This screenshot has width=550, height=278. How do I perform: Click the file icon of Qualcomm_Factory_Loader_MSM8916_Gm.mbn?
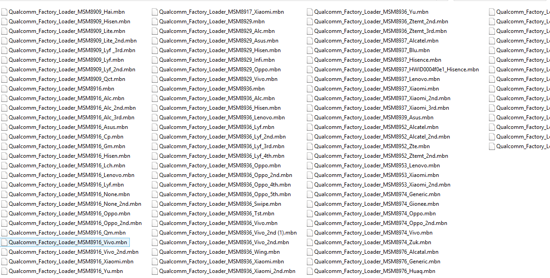(4, 146)
